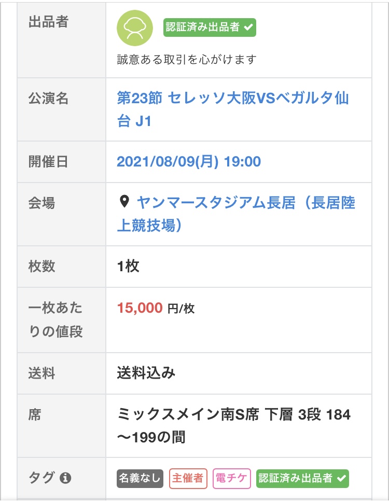Select the red 主催者 tag
Image resolution: width=389 pixels, height=502 pixels.
click(188, 479)
